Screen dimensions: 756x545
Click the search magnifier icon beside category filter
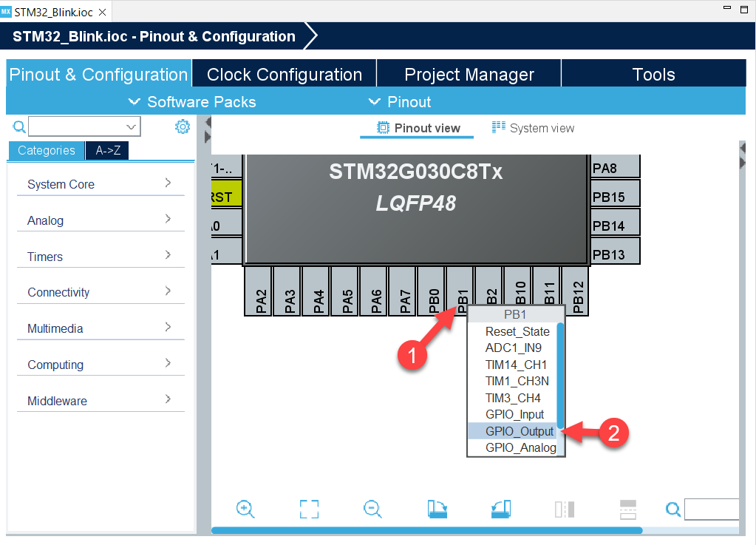(18, 127)
